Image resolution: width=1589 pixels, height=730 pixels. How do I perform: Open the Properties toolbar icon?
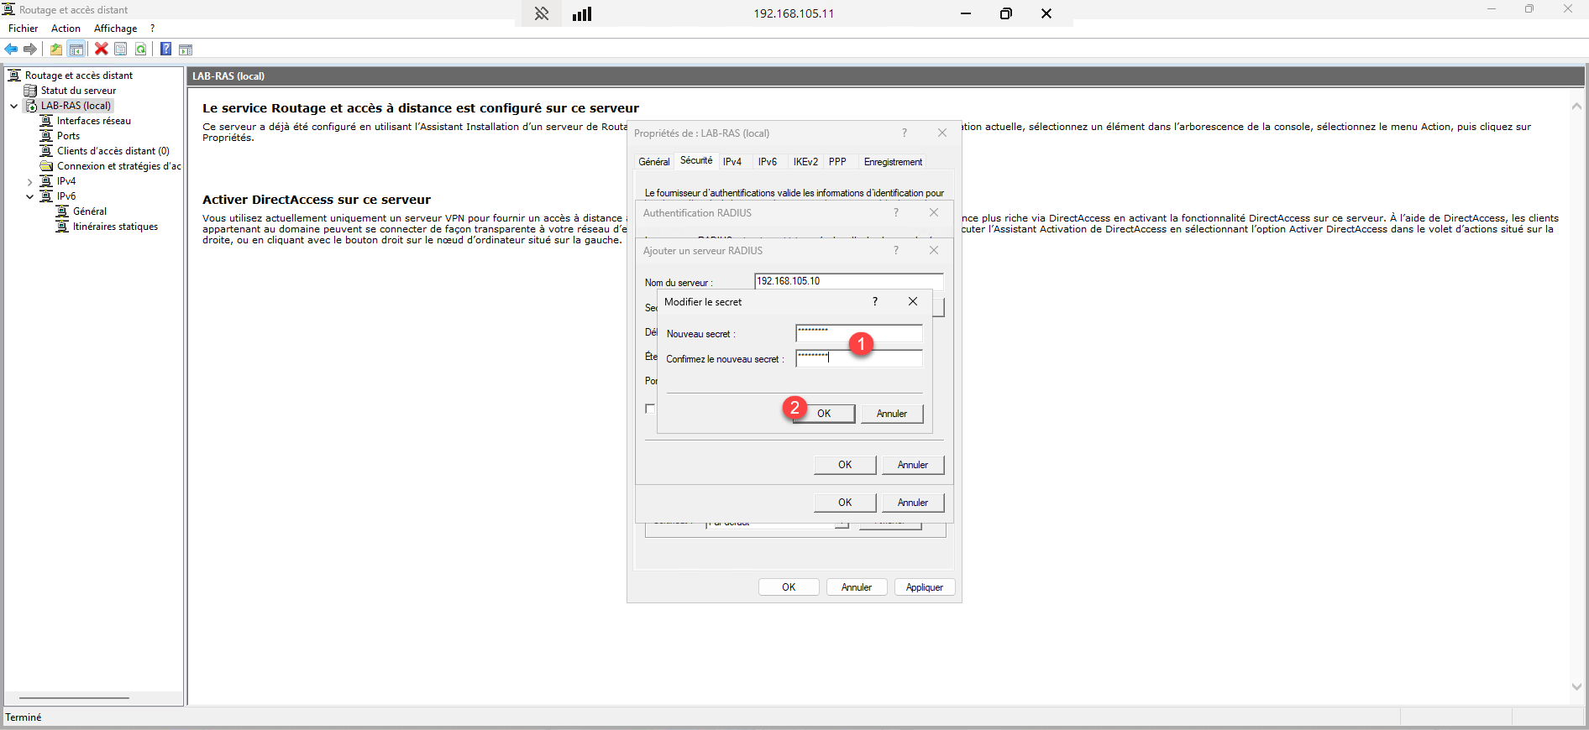coord(121,50)
